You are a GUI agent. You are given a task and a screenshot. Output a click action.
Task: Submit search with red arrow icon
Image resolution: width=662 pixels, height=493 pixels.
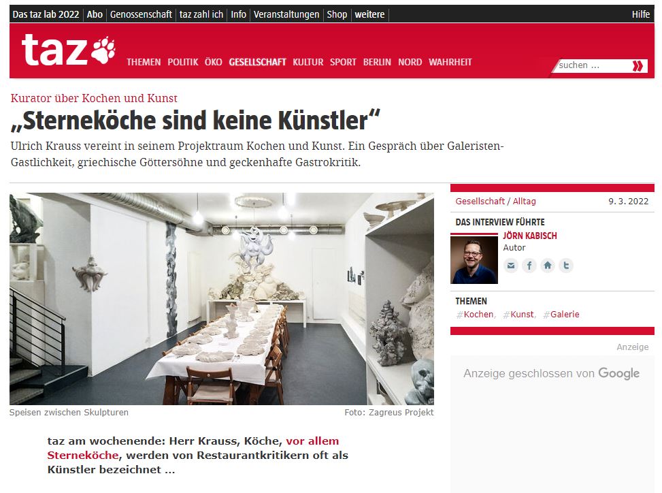(x=638, y=65)
